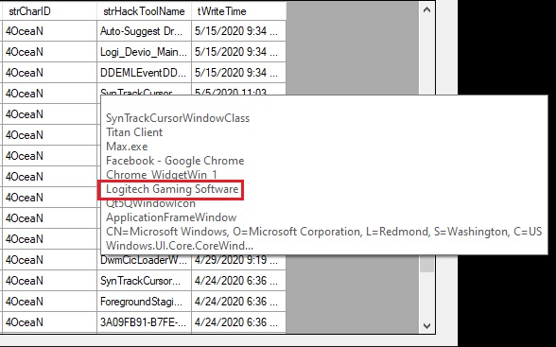Click the scrollbar down arrow

pyautogui.click(x=427, y=325)
